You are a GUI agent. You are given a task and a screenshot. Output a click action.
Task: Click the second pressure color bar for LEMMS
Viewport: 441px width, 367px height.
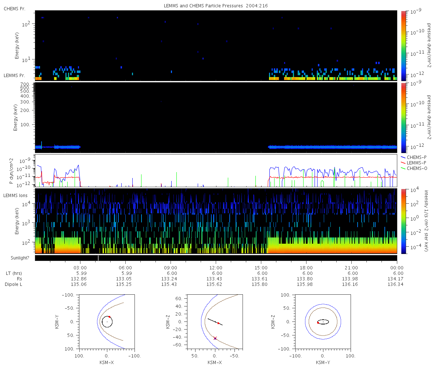403,118
